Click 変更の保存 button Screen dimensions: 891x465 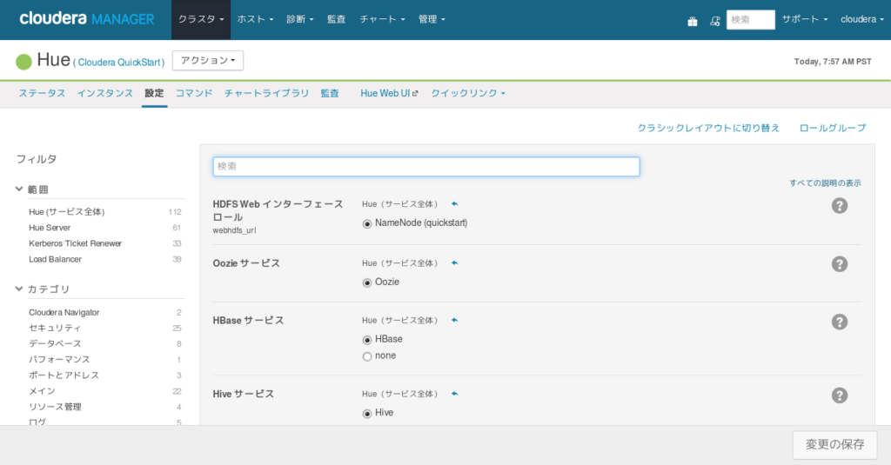pyautogui.click(x=834, y=444)
